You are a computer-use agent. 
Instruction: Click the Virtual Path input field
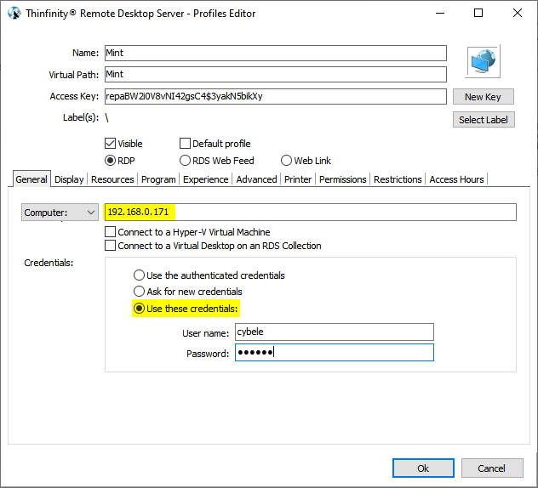pyautogui.click(x=276, y=74)
